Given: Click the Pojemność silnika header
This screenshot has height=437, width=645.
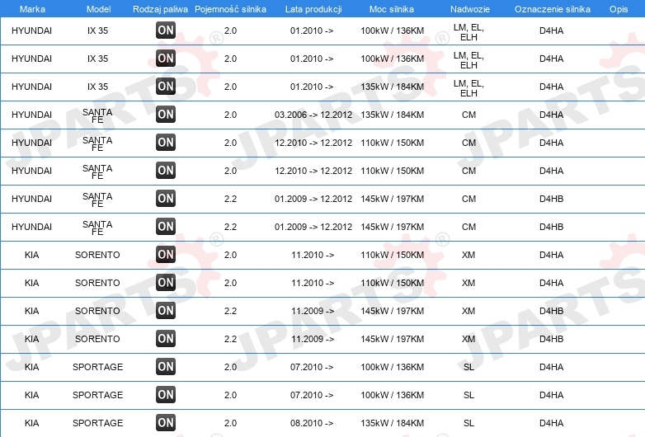Looking at the screenshot, I should click(230, 9).
